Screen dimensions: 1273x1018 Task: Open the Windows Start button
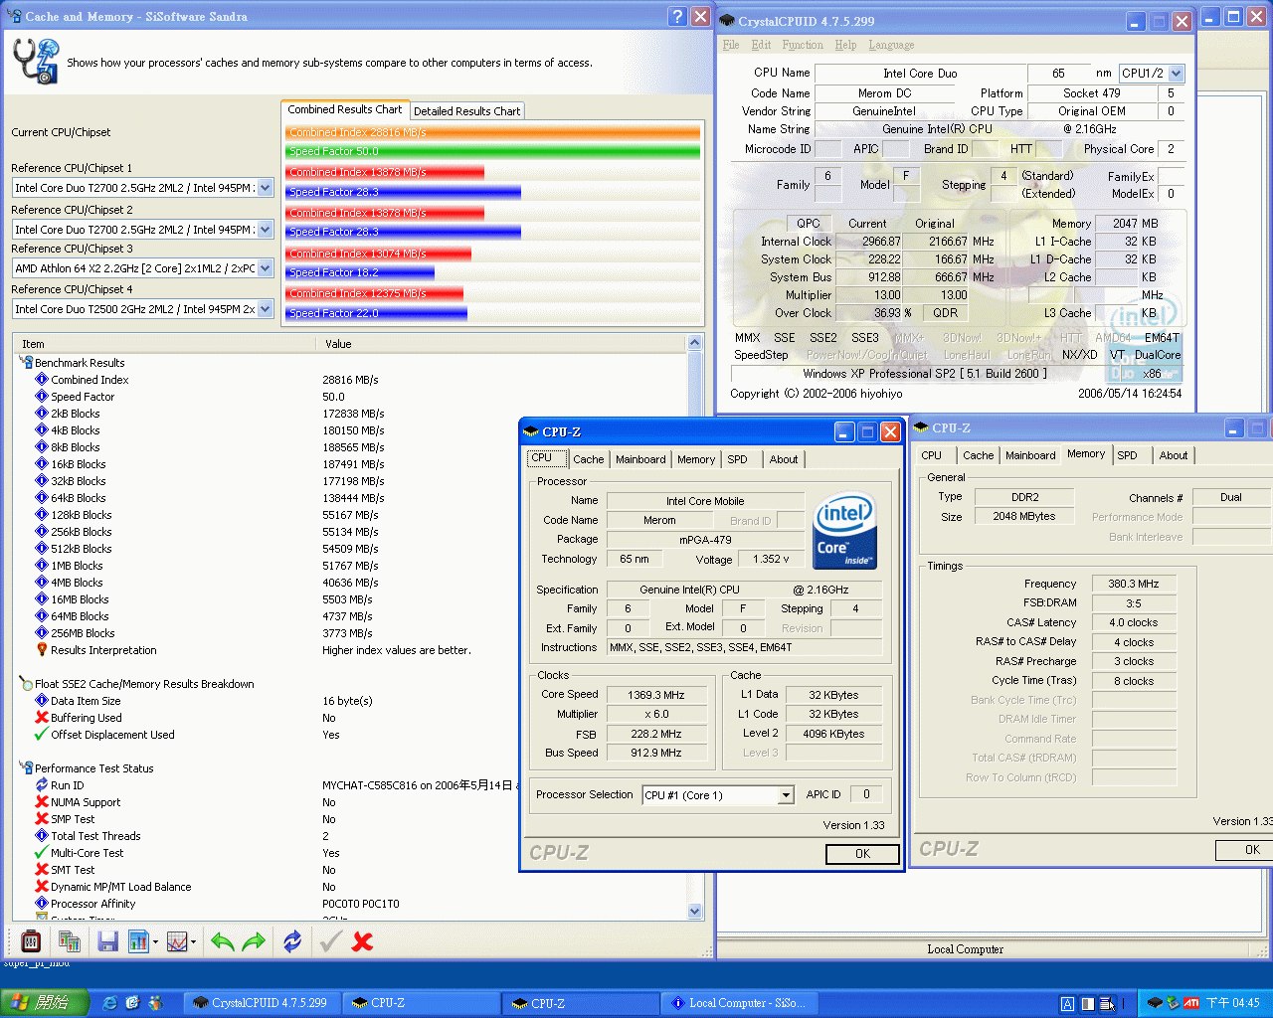point(45,1003)
